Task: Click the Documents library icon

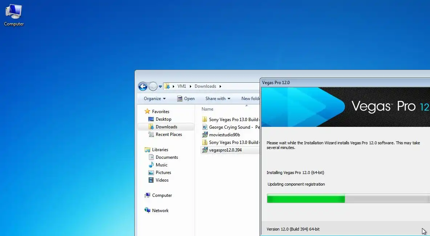Action: point(151,157)
